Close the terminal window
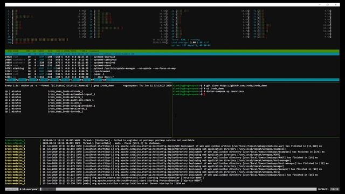 click(x=335, y=4)
